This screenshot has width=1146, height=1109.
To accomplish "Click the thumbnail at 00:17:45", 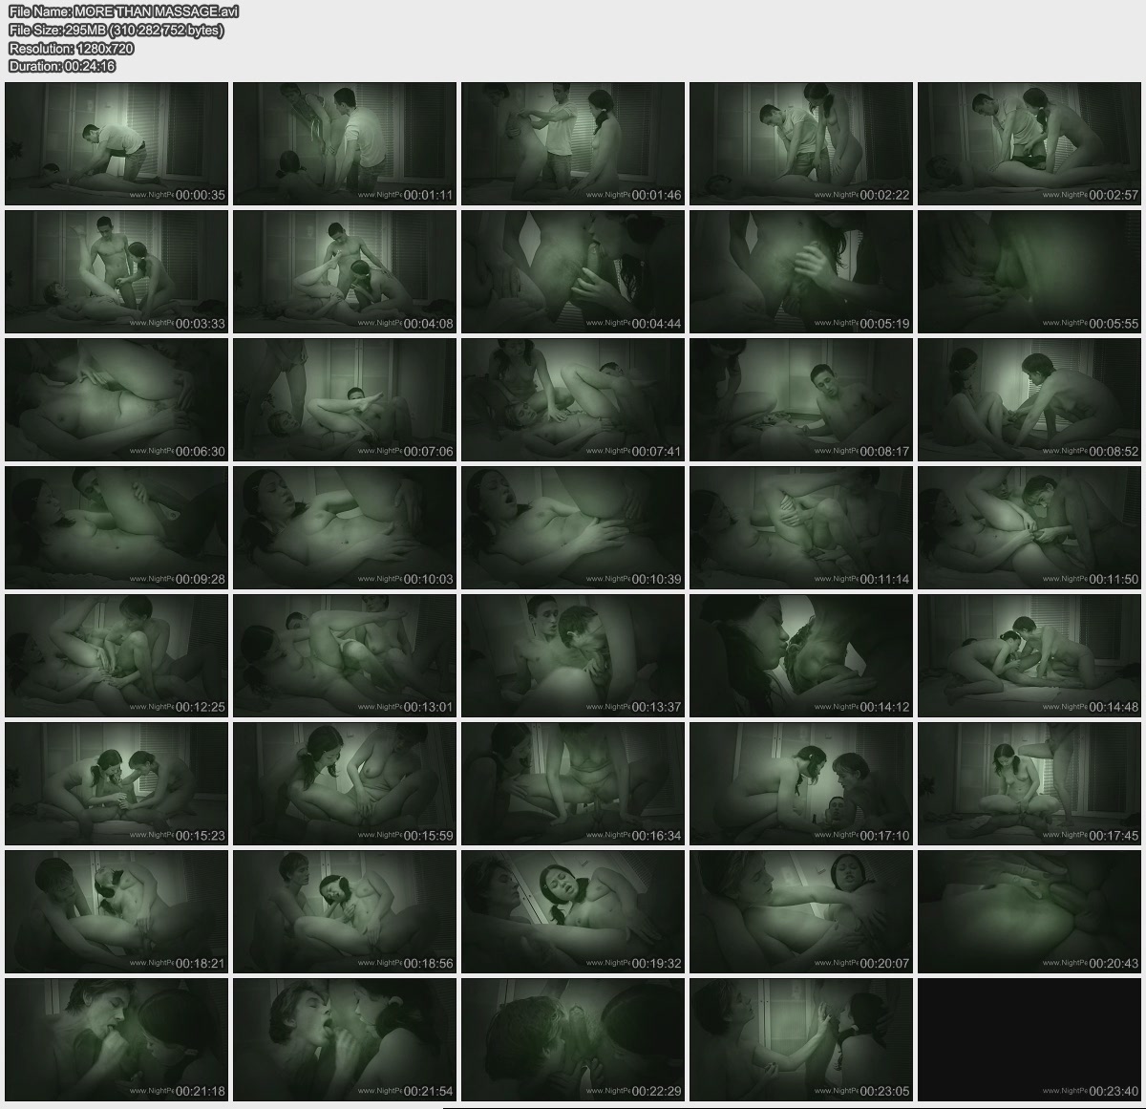I will coord(1029,783).
